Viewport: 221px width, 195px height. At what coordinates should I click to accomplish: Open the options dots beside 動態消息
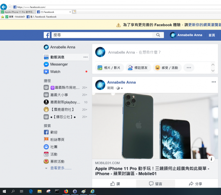click(x=85, y=57)
